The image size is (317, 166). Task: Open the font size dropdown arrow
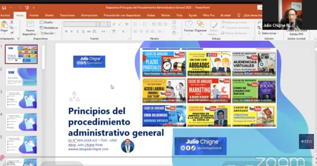point(109,24)
